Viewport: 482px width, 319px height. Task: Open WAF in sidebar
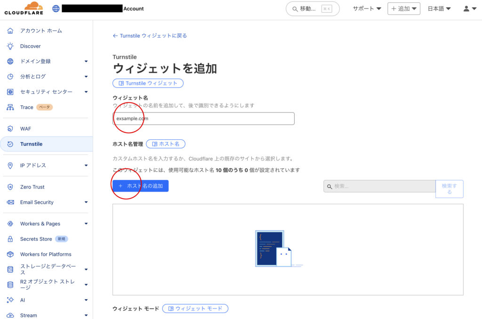(x=25, y=129)
